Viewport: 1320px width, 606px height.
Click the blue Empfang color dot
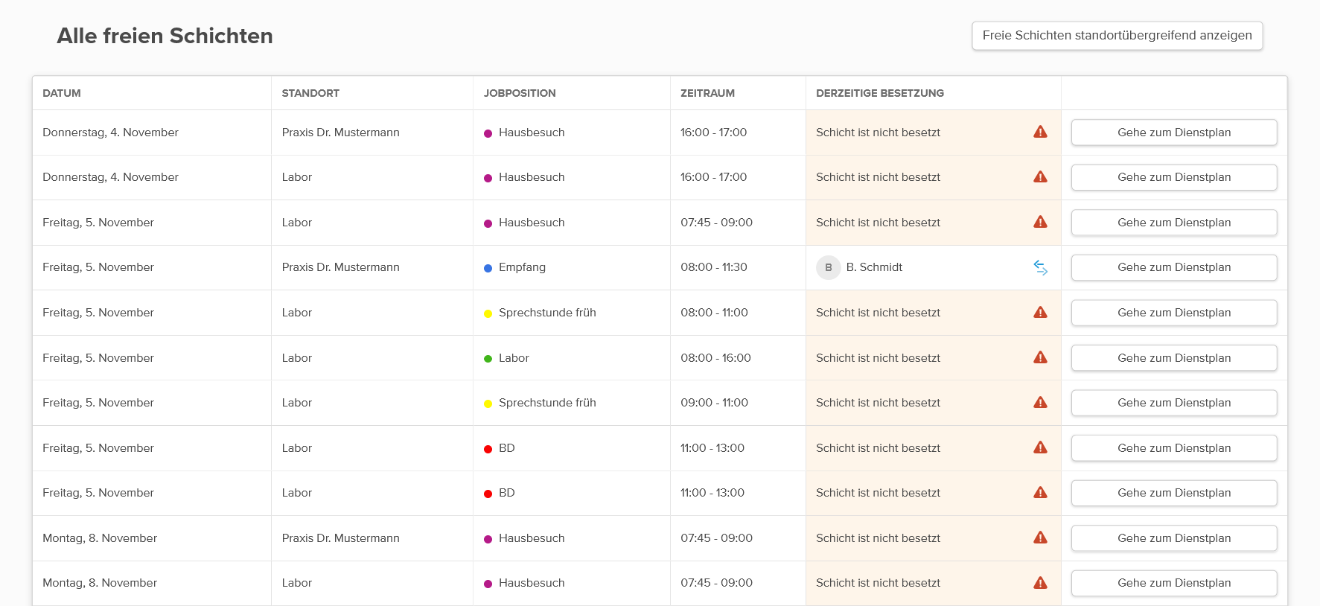pyautogui.click(x=488, y=268)
